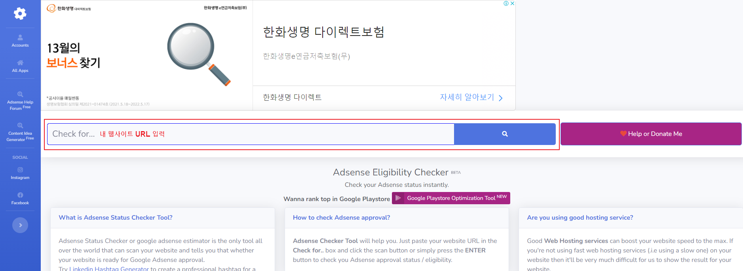Click the Check for URL input field
Screen dimensions: 743x271
(251, 134)
